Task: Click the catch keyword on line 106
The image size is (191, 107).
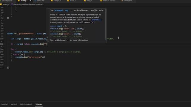Action: pos(16,54)
